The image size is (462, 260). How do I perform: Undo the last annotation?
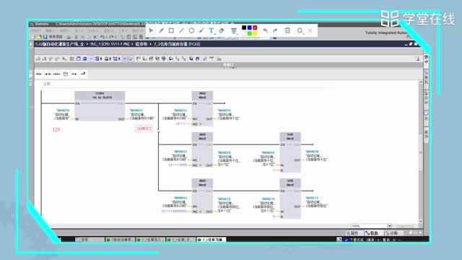[x=265, y=30]
